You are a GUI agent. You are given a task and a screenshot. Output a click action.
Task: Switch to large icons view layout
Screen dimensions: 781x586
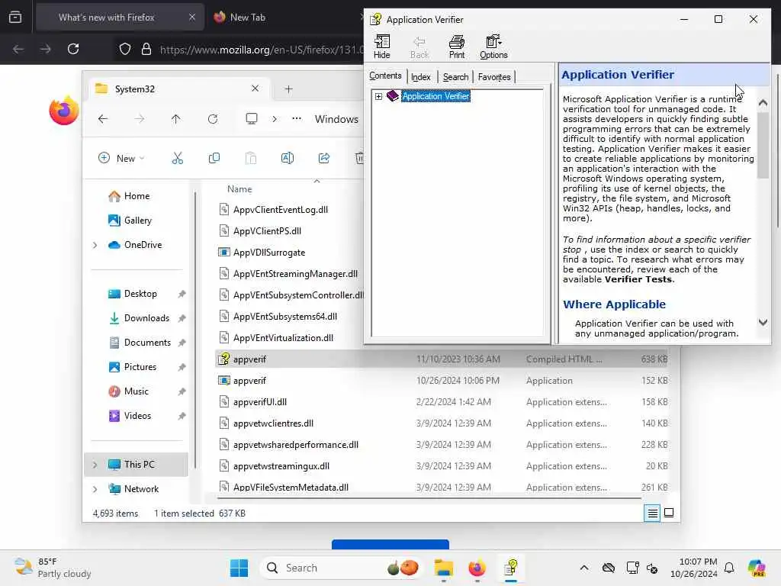(x=669, y=513)
